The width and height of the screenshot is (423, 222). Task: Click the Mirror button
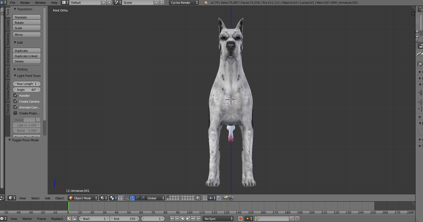pos(26,35)
